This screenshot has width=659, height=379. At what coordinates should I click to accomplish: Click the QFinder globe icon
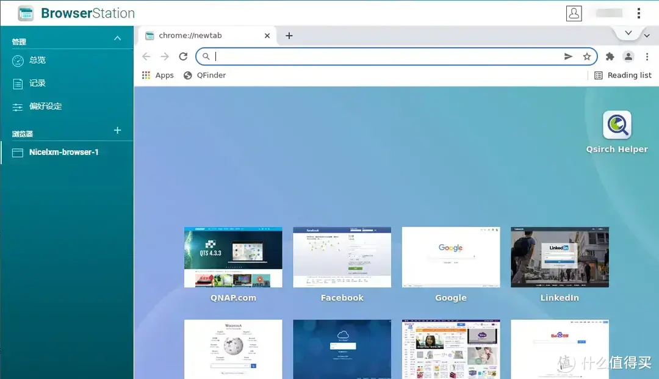click(188, 75)
